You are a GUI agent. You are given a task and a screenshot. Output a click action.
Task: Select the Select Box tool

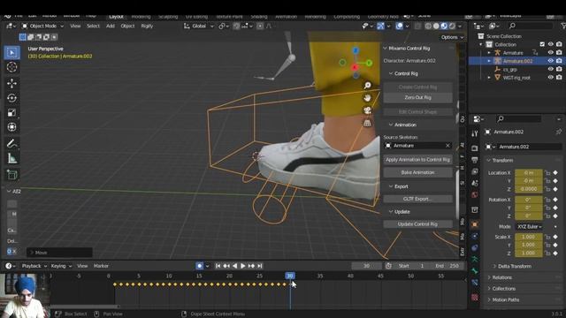click(x=11, y=53)
